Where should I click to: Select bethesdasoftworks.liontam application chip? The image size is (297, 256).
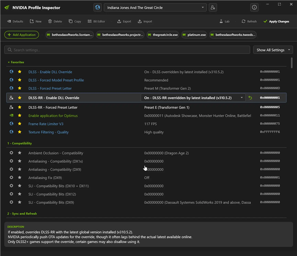point(69,35)
